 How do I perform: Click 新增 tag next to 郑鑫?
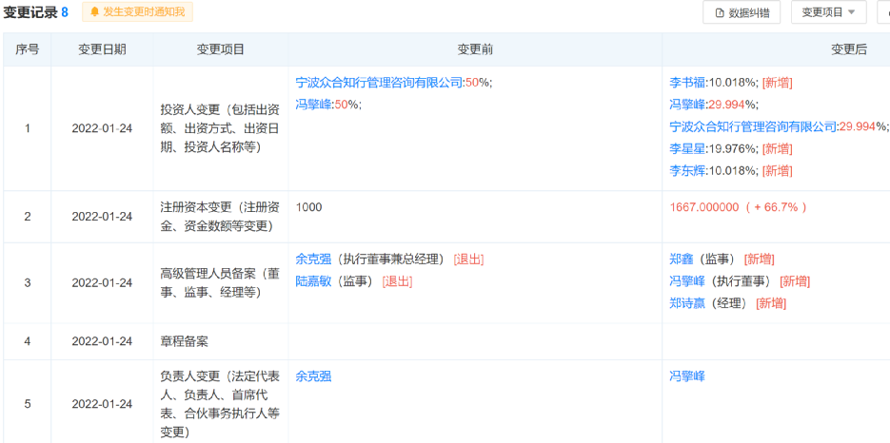click(759, 260)
